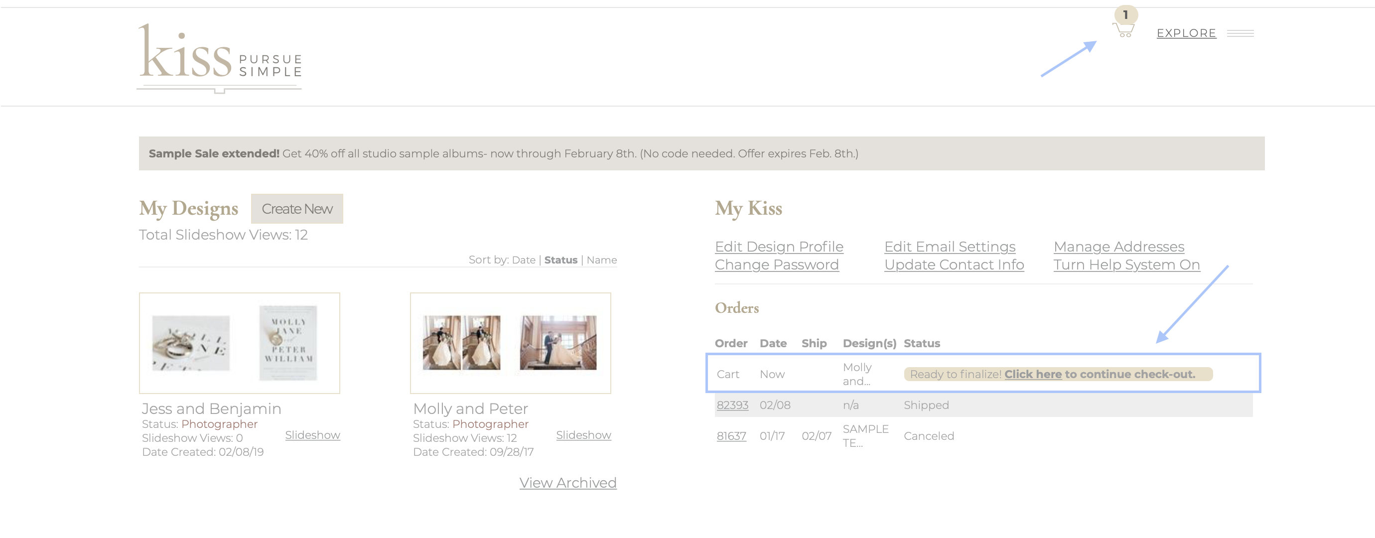Screen dimensions: 1375x538
Task: Open the Jess and Benjamin design thumbnail
Action: 239,343
